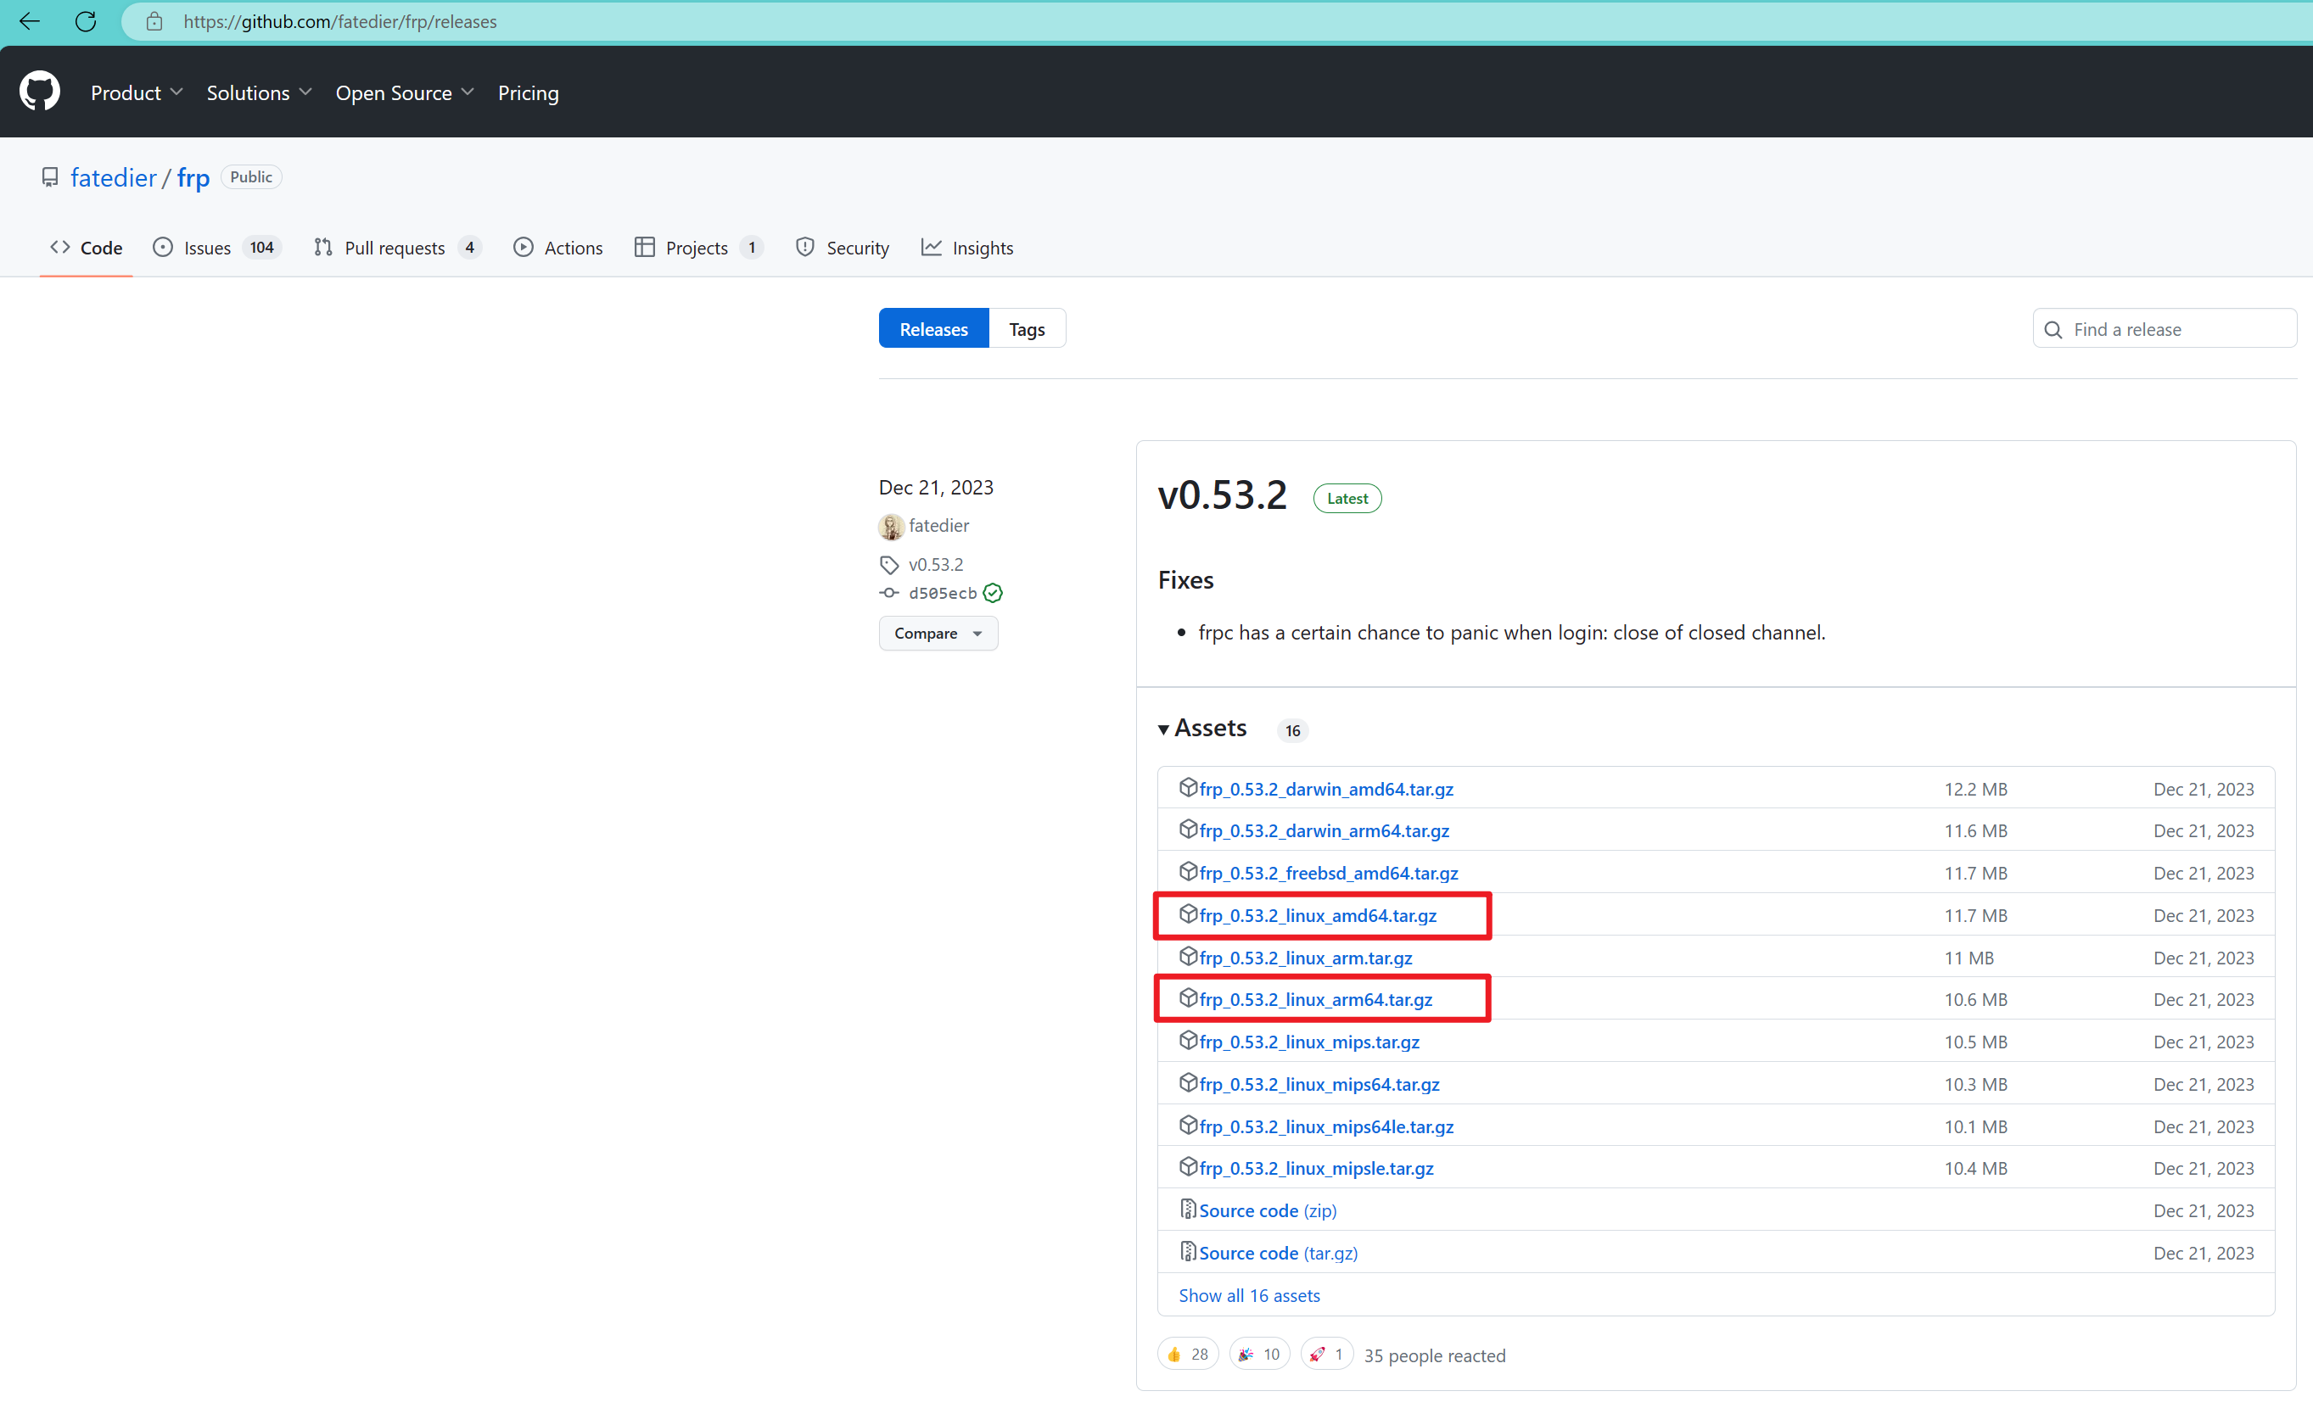Click the file icon for Source code (tar.gz)
The width and height of the screenshot is (2313, 1408).
[1188, 1251]
